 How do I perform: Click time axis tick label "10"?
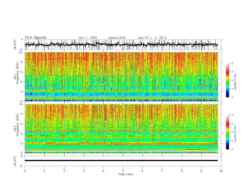point(221,171)
